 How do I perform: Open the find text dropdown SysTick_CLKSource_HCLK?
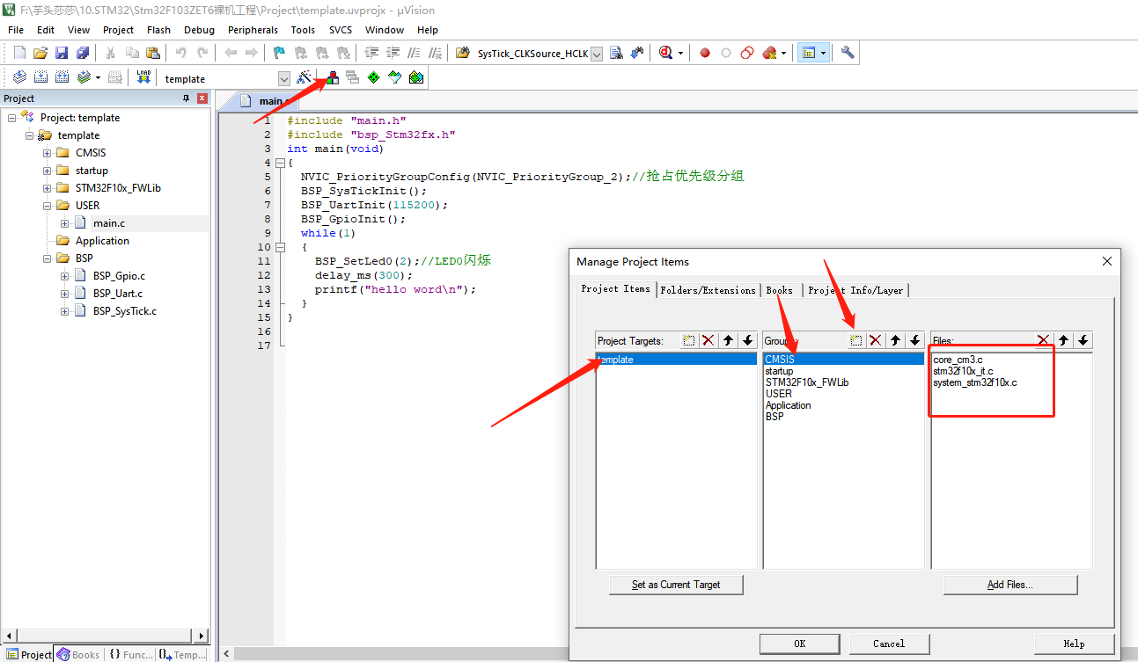coord(597,54)
